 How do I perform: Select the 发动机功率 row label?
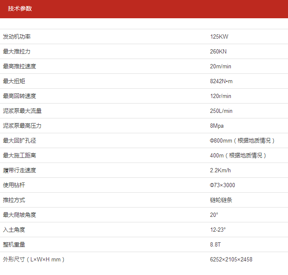click(x=17, y=36)
